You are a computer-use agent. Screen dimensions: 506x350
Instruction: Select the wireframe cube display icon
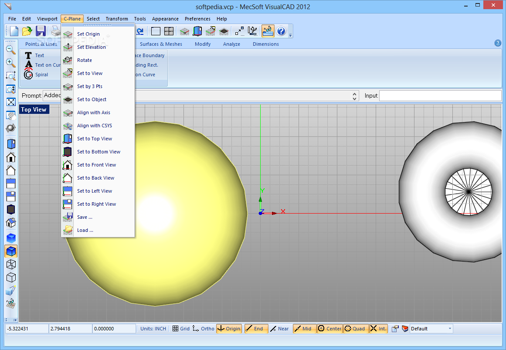[11, 265]
